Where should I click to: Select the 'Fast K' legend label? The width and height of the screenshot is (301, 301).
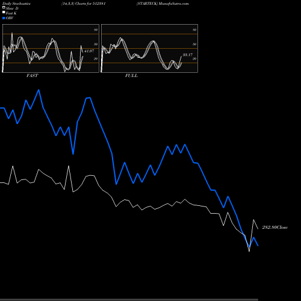[11, 13]
